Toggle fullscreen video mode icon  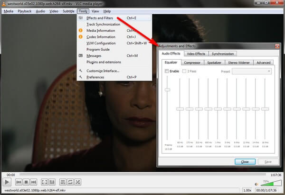[x=44, y=182]
